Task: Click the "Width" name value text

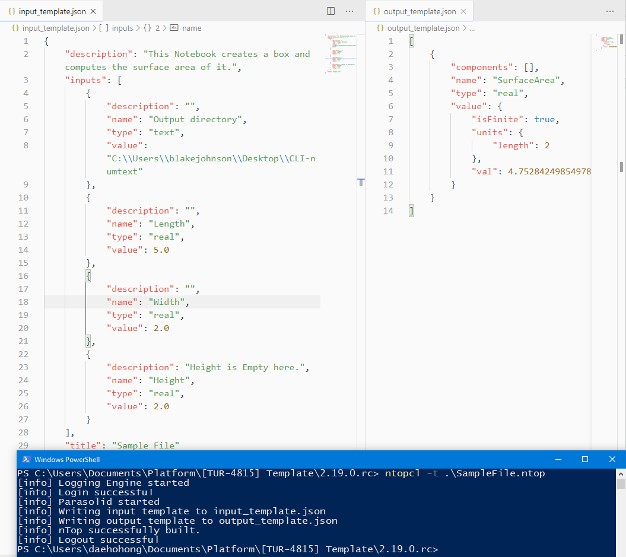Action: [167, 302]
